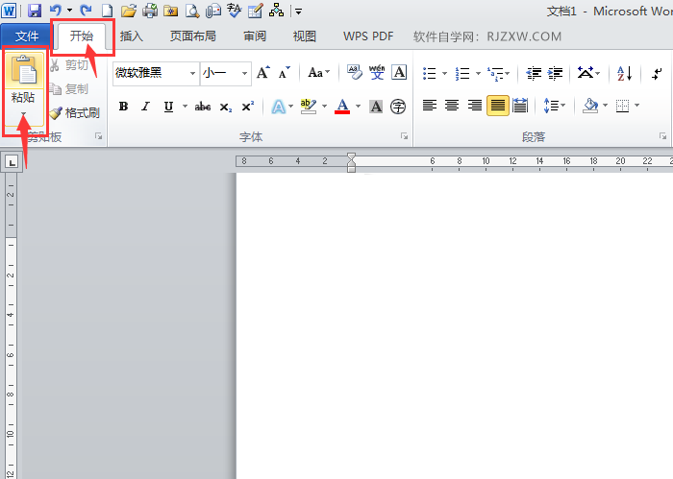This screenshot has height=479, width=673.
Task: Click the Open folder icon
Action: pyautogui.click(x=128, y=11)
